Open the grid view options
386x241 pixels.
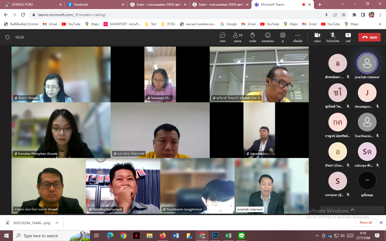click(x=283, y=37)
